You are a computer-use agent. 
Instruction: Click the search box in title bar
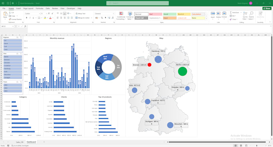138,3
